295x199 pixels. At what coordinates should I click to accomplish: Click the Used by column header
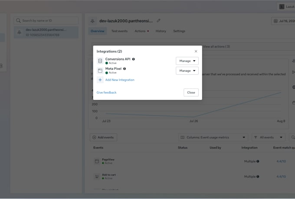tap(215, 148)
